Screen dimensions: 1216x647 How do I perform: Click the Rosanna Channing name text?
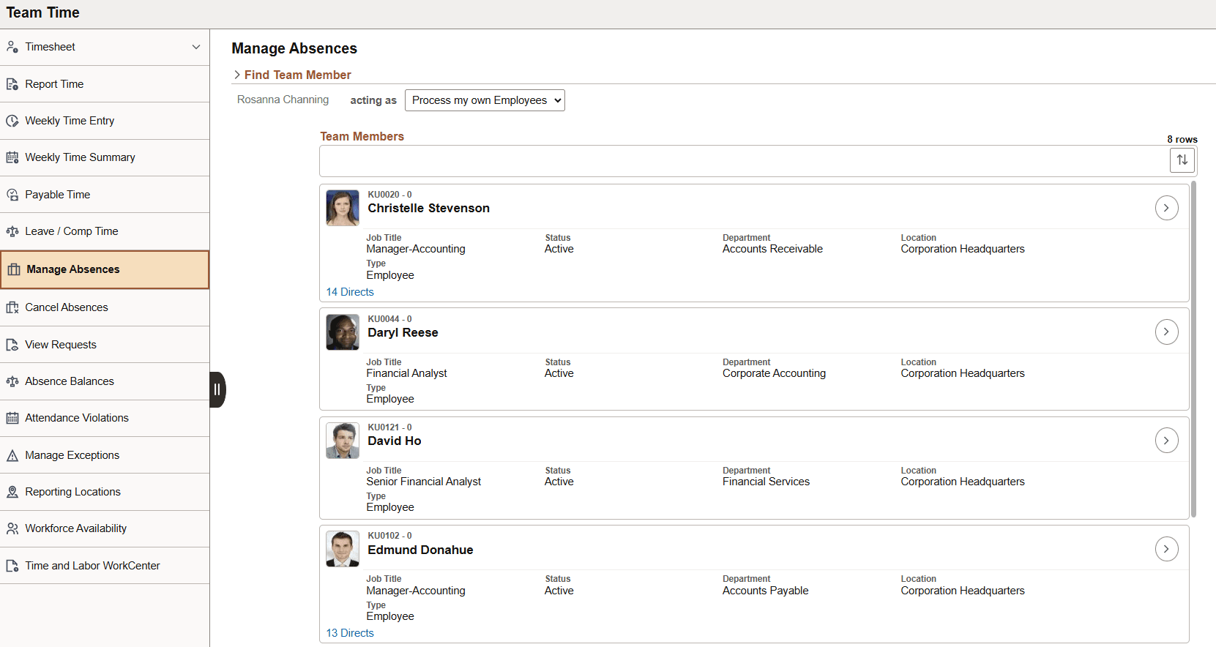(283, 100)
